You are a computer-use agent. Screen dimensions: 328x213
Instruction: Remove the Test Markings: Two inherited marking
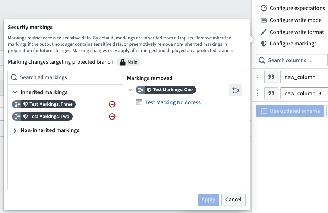coord(112,117)
